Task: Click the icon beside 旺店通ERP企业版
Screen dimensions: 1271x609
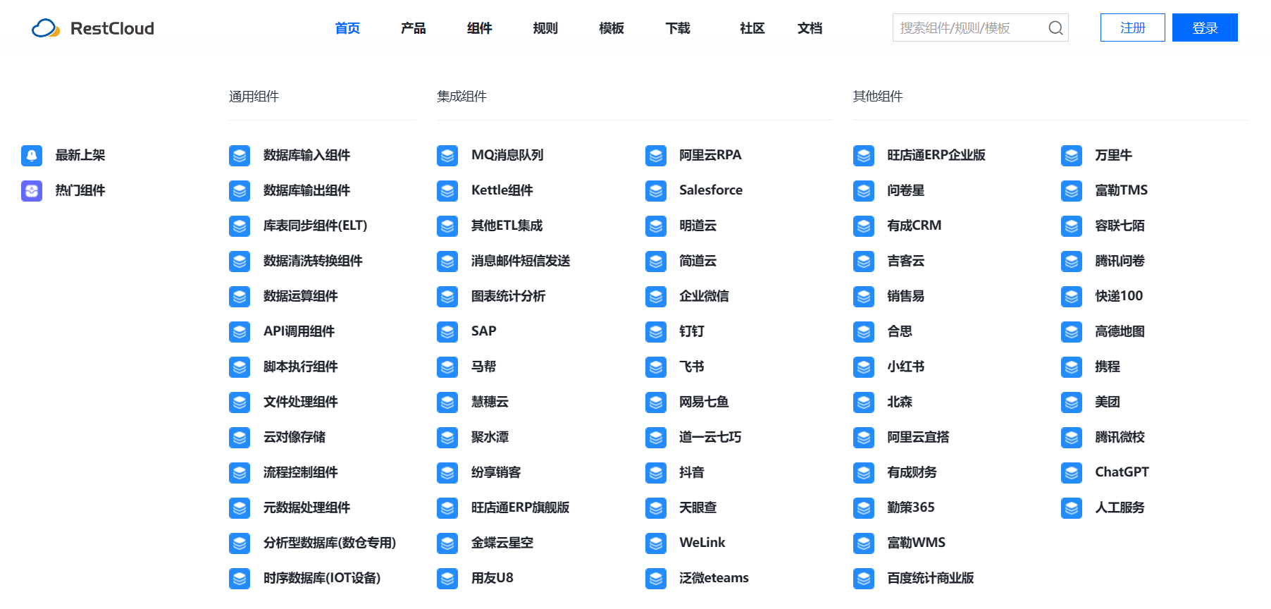Action: (x=864, y=156)
